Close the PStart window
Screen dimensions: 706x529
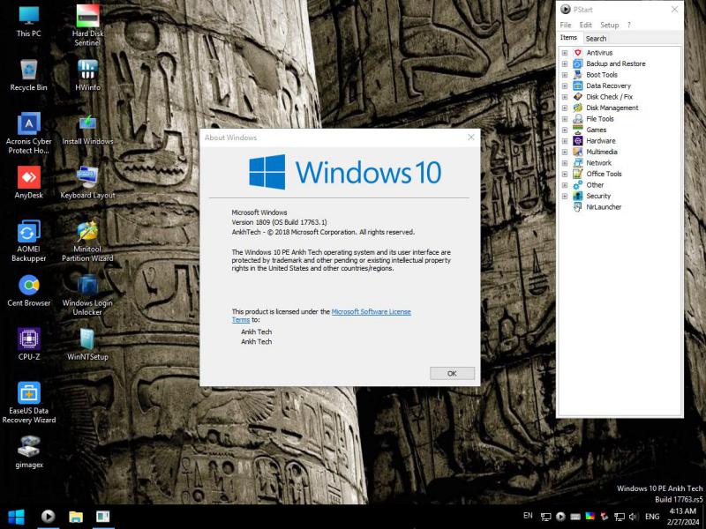[x=674, y=10]
